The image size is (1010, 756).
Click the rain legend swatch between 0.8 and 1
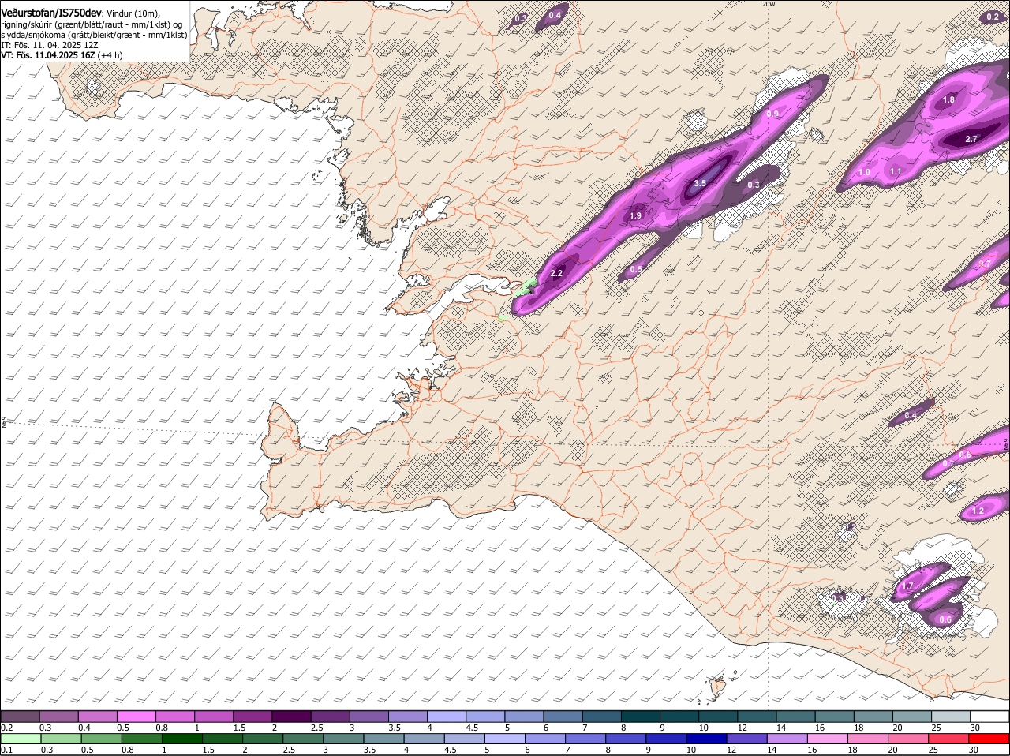point(141,739)
